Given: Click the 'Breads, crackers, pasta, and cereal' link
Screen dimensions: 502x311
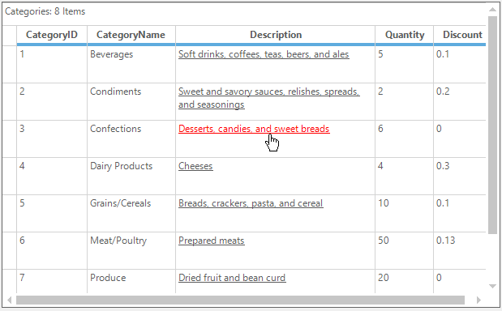Looking at the screenshot, I should tap(251, 203).
